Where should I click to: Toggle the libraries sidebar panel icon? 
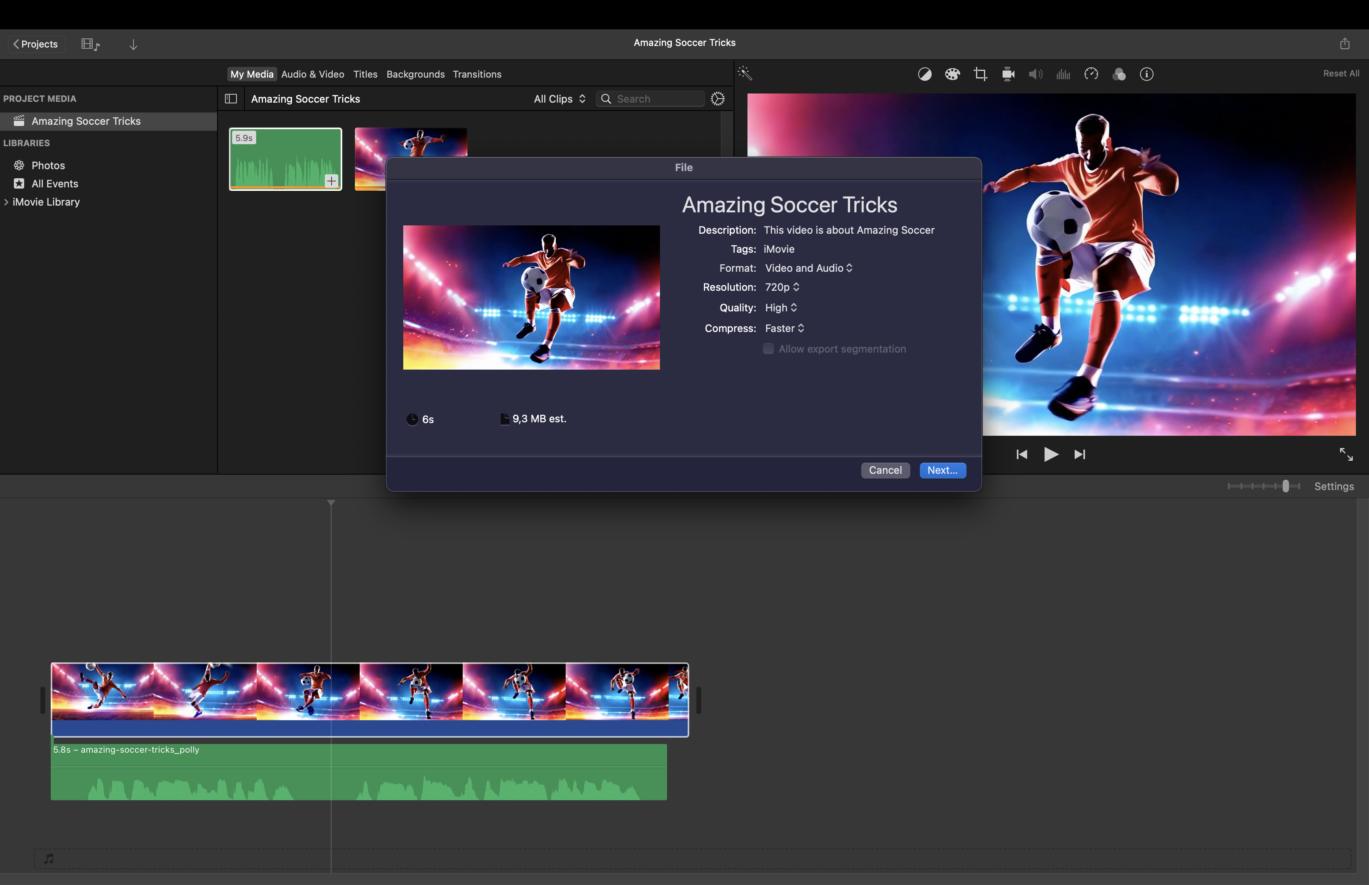pos(231,99)
